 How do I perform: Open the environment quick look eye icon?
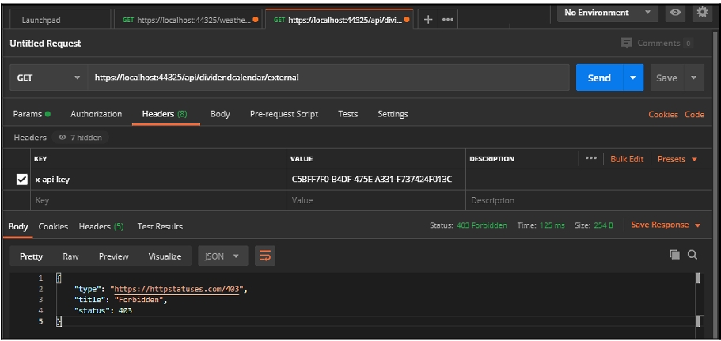675,13
